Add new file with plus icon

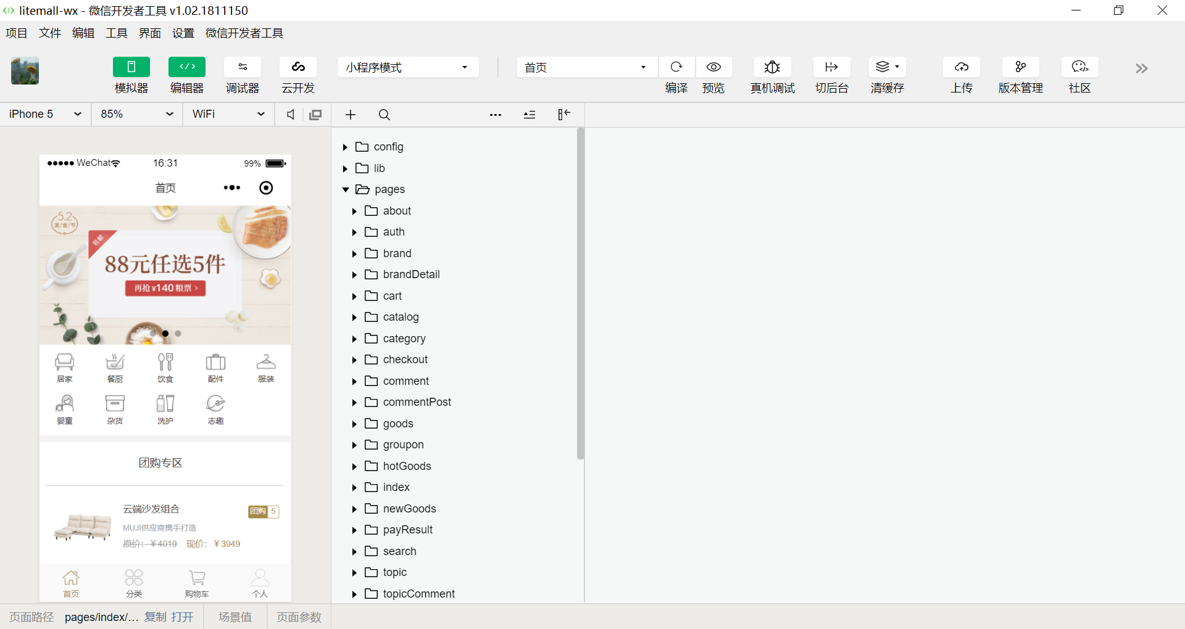(351, 115)
